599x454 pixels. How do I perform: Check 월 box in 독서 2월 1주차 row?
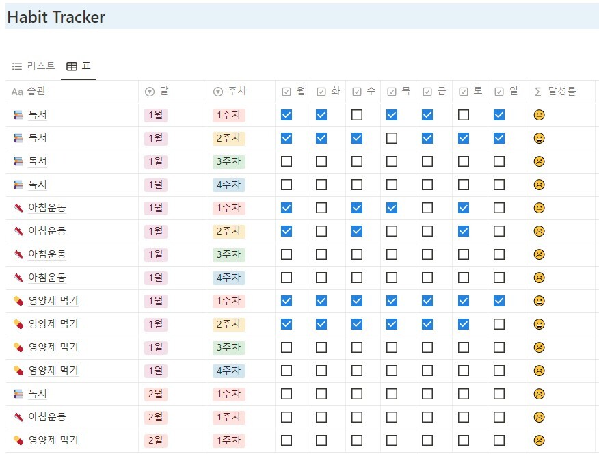[x=287, y=394]
